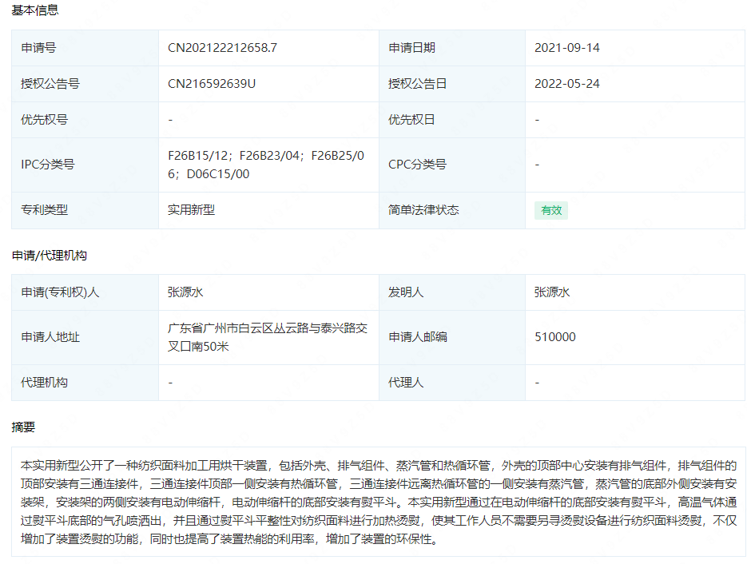Image resolution: width=747 pixels, height=564 pixels.
Task: Select grant date 2022-05-24
Action: 567,84
